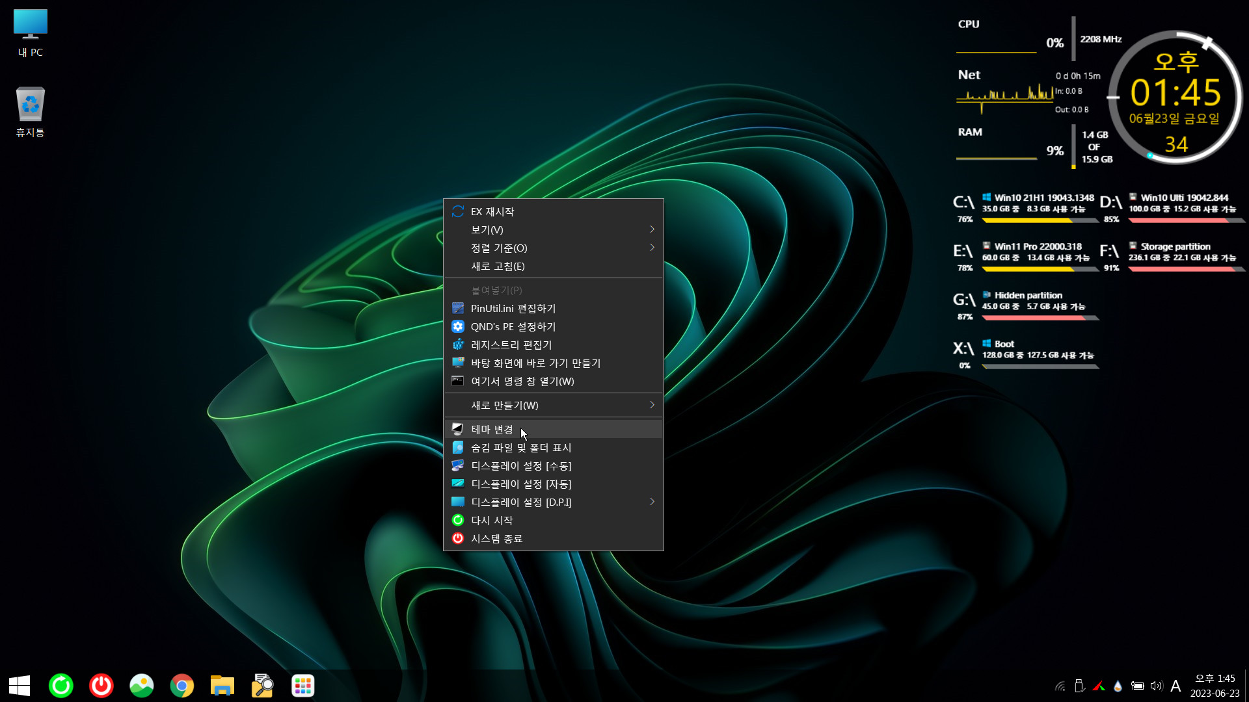Click the green 다시 시작 icon in the menu

(458, 520)
